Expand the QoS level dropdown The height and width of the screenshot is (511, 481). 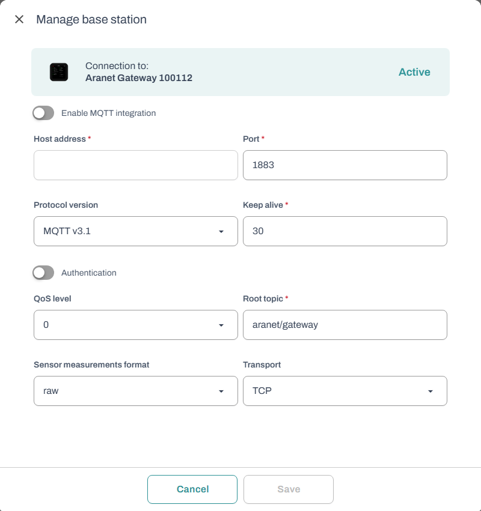pyautogui.click(x=135, y=325)
